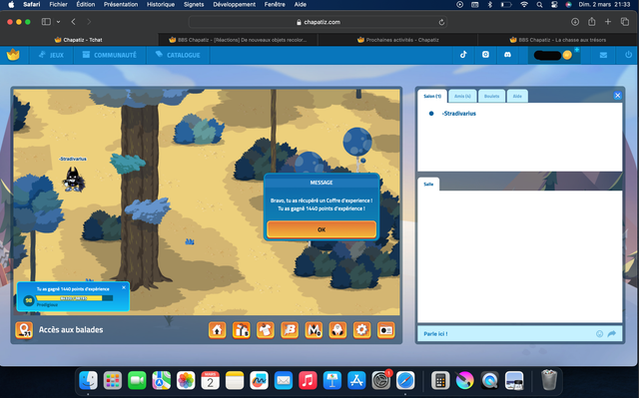The height and width of the screenshot is (398, 639).
Task: Select the Salle chat tab
Action: pos(428,184)
